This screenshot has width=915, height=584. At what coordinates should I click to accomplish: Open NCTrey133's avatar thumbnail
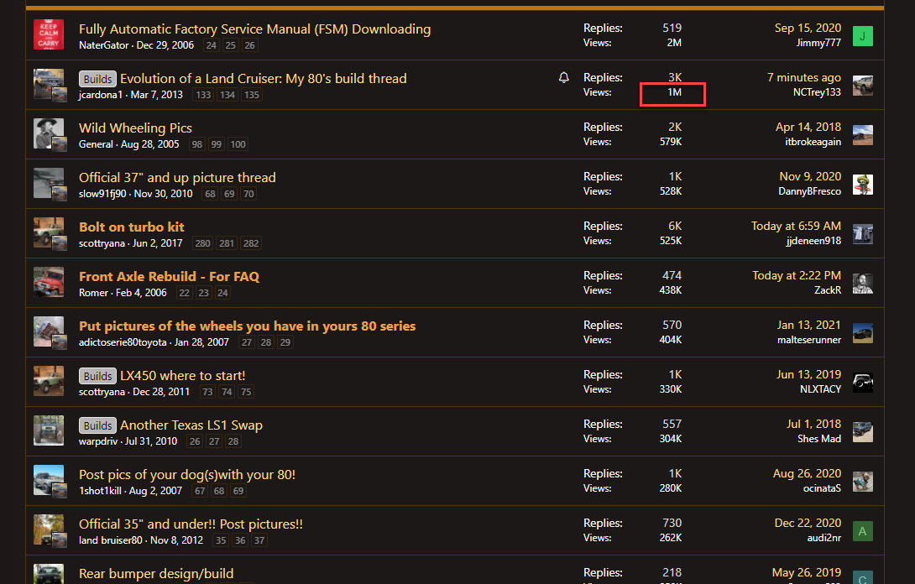tap(862, 86)
